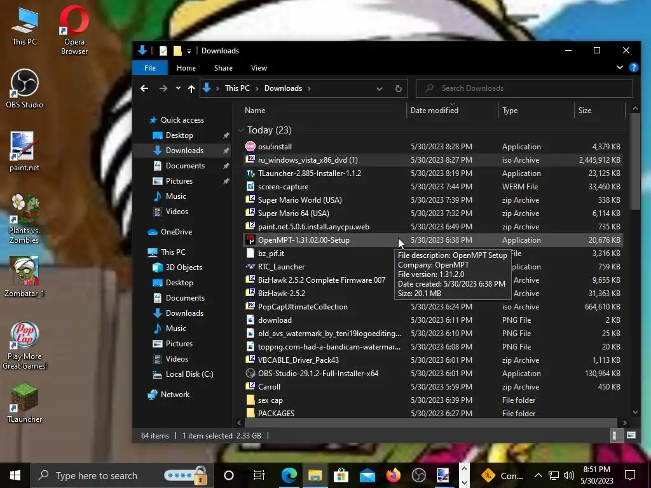Click the Properties quick access toolbar icon

pyautogui.click(x=163, y=51)
